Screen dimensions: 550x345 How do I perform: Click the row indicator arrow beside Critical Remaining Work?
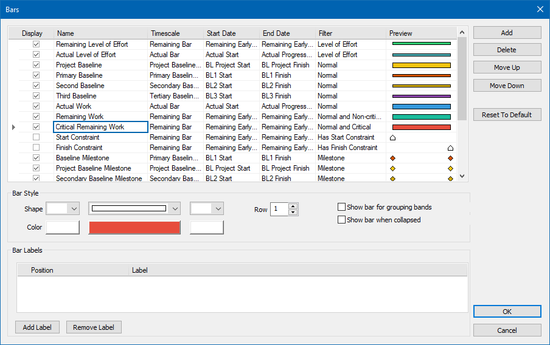click(x=13, y=127)
